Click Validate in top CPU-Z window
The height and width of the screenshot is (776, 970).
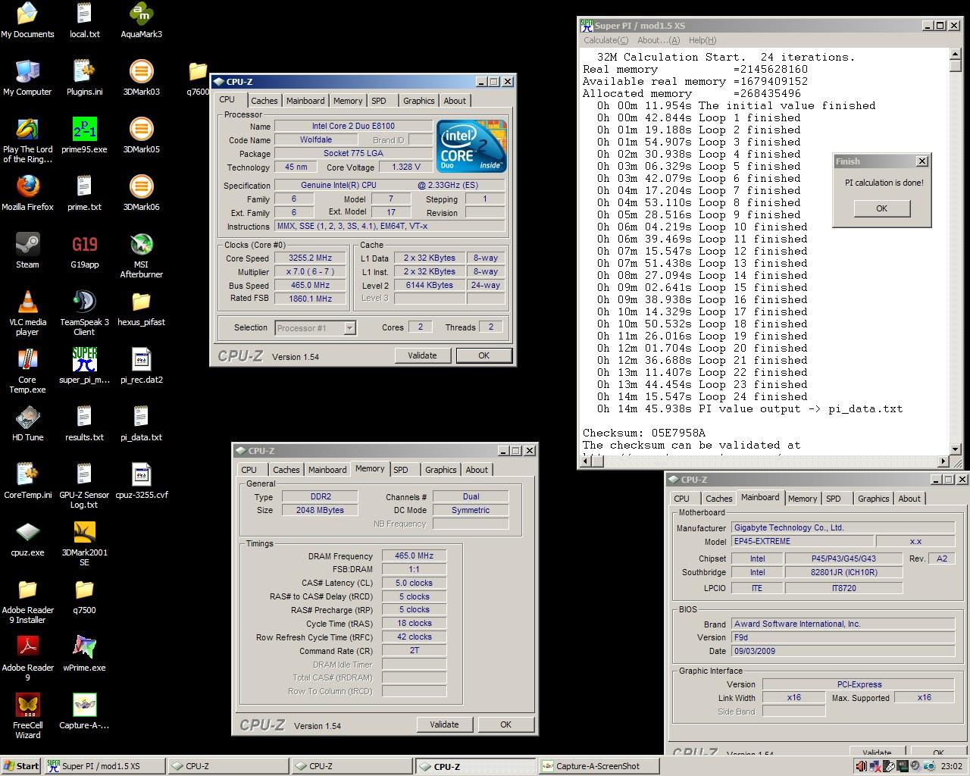point(422,355)
